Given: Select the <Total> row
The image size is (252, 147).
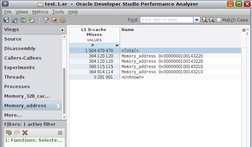Looking at the screenshot, I should pos(155,50).
